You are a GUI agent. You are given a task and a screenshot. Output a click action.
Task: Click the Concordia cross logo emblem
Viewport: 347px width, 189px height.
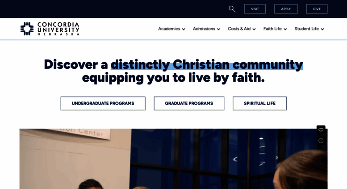click(x=27, y=29)
